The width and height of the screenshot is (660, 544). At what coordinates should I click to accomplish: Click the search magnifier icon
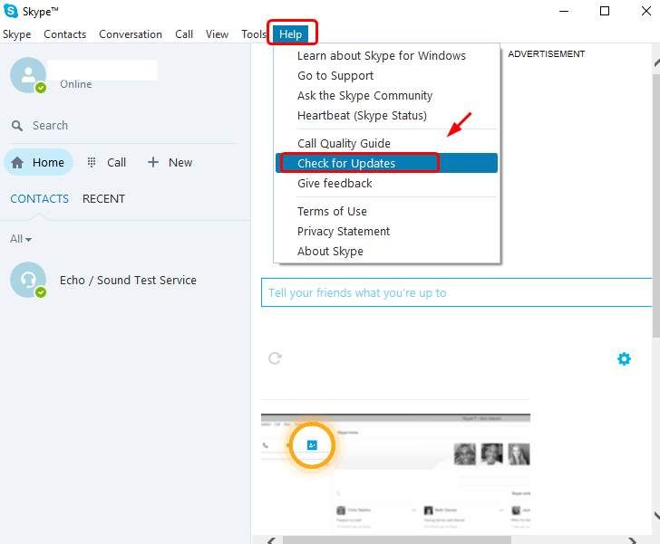[x=17, y=126]
